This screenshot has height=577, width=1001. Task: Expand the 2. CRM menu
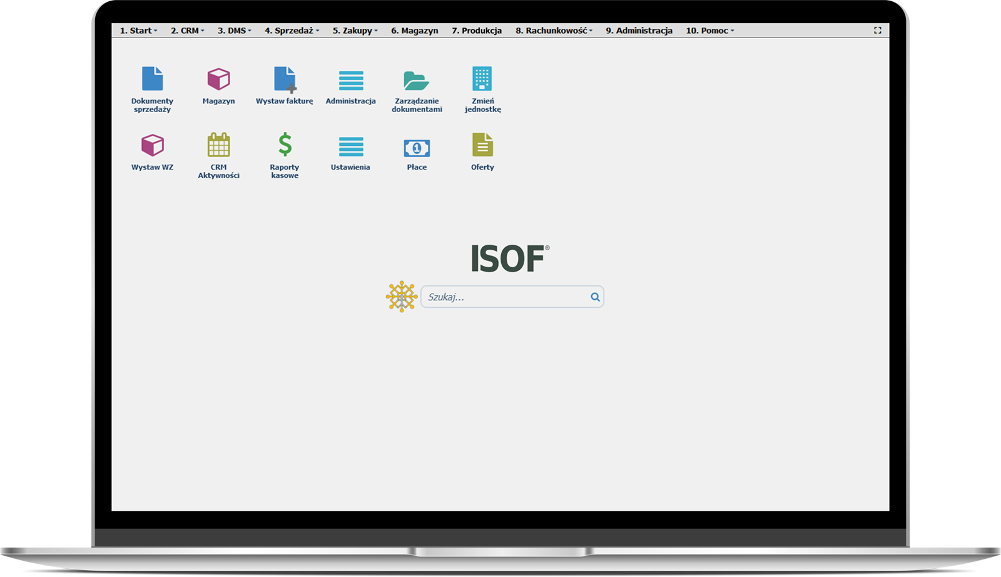[188, 31]
